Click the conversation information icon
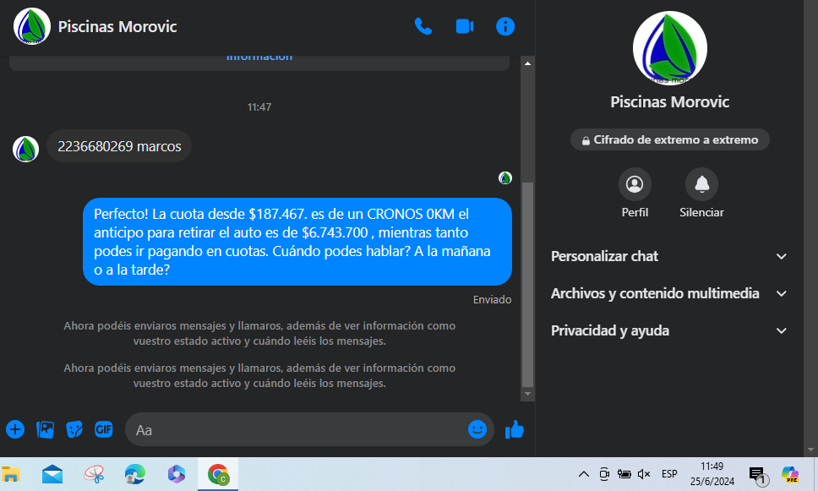 (505, 26)
